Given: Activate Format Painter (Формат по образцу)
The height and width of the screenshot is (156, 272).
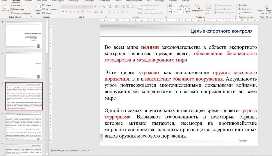Looking at the screenshot, I should point(20,13).
